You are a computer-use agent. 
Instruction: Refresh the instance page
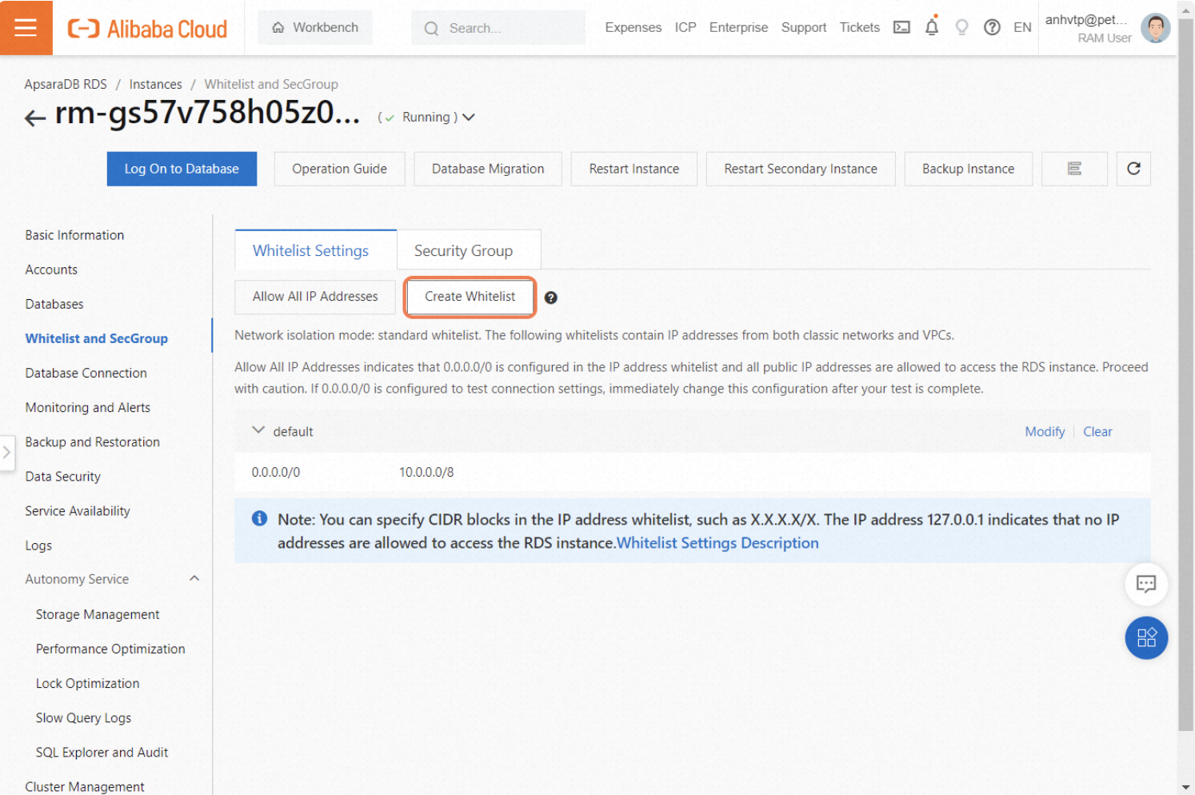pos(1133,169)
